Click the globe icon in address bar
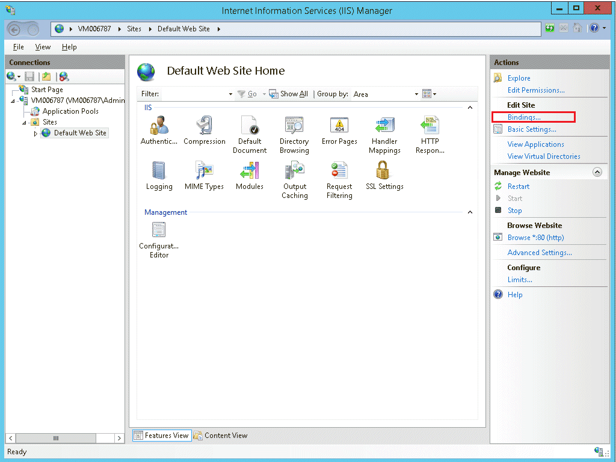 click(60, 29)
